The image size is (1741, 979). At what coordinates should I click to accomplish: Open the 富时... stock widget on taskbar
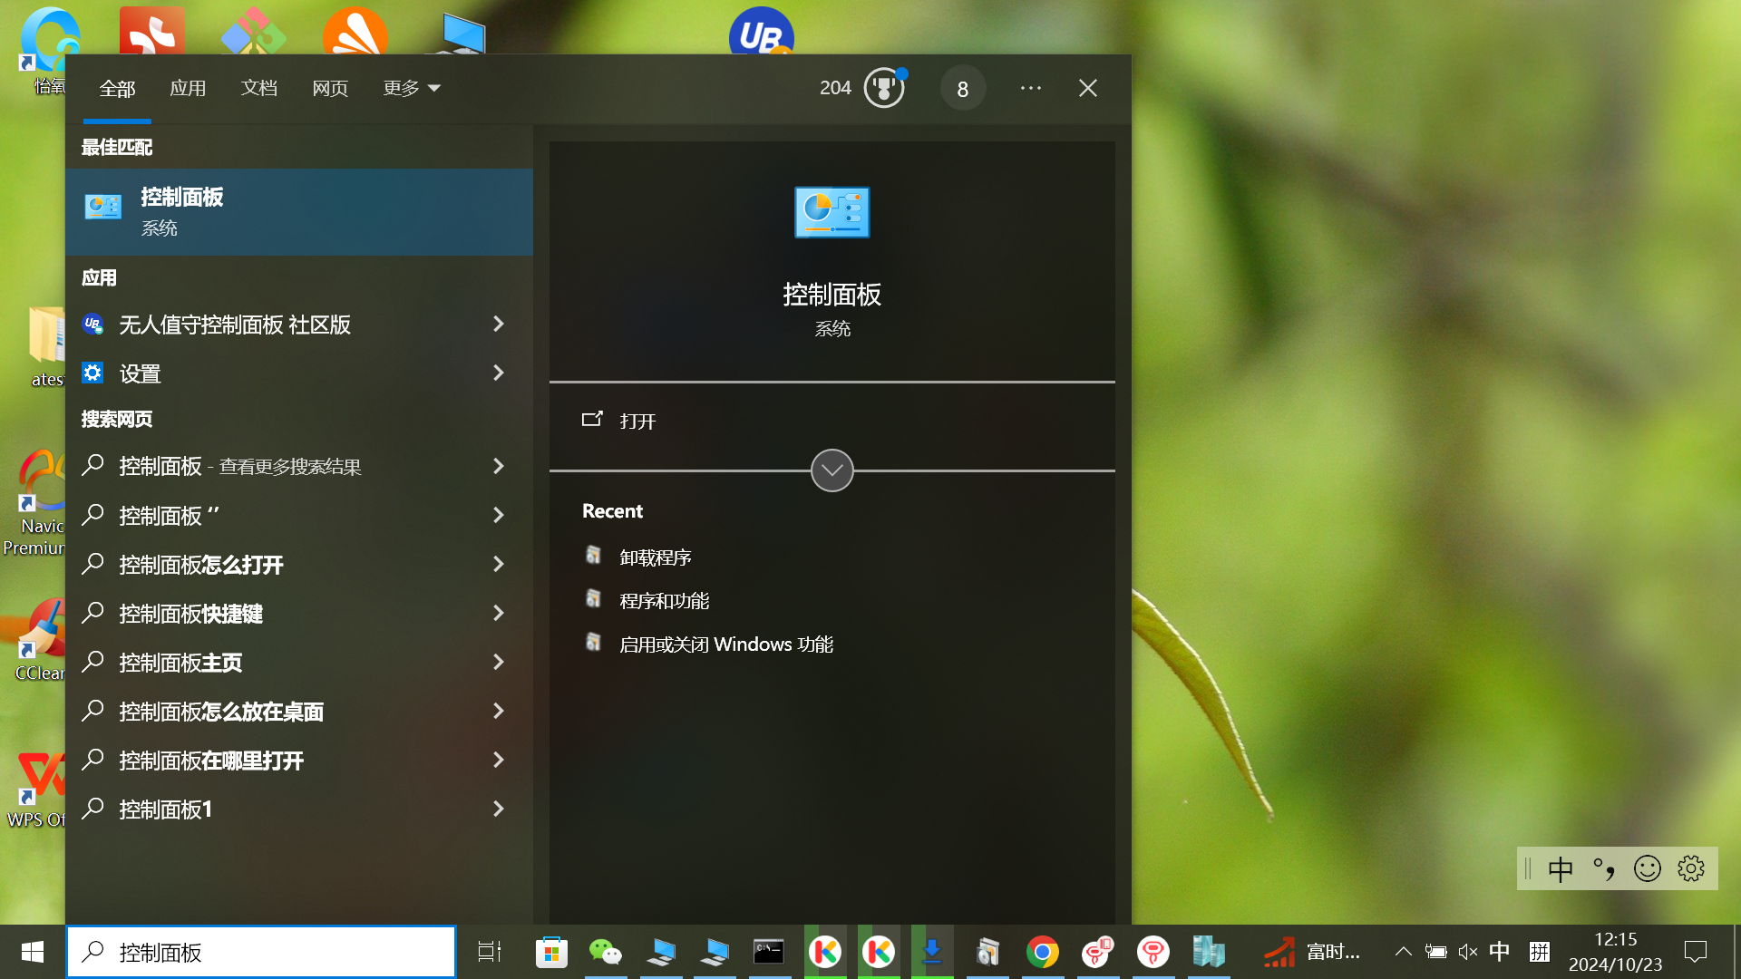tap(1311, 952)
